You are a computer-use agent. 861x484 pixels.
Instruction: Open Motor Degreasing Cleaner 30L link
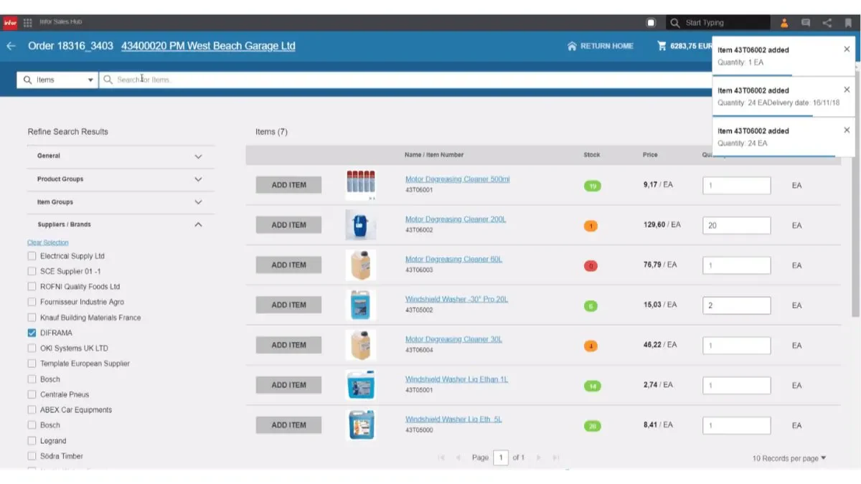(x=453, y=339)
